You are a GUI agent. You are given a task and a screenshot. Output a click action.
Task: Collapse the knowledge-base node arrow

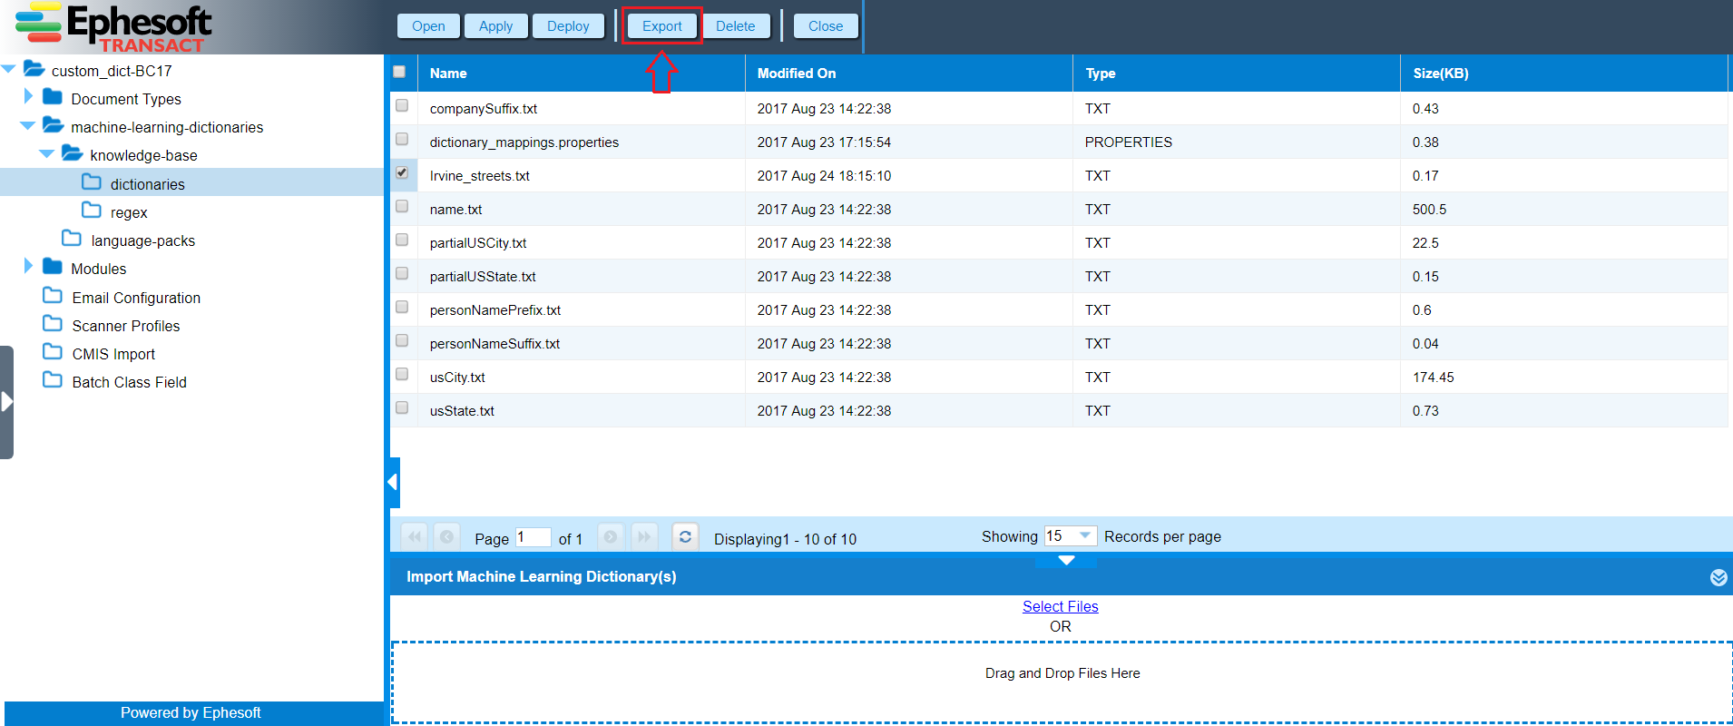[x=46, y=154]
